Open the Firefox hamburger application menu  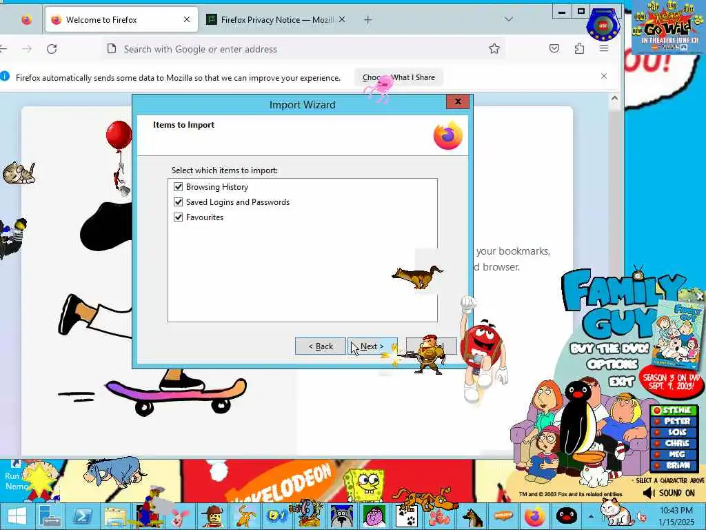click(x=604, y=49)
